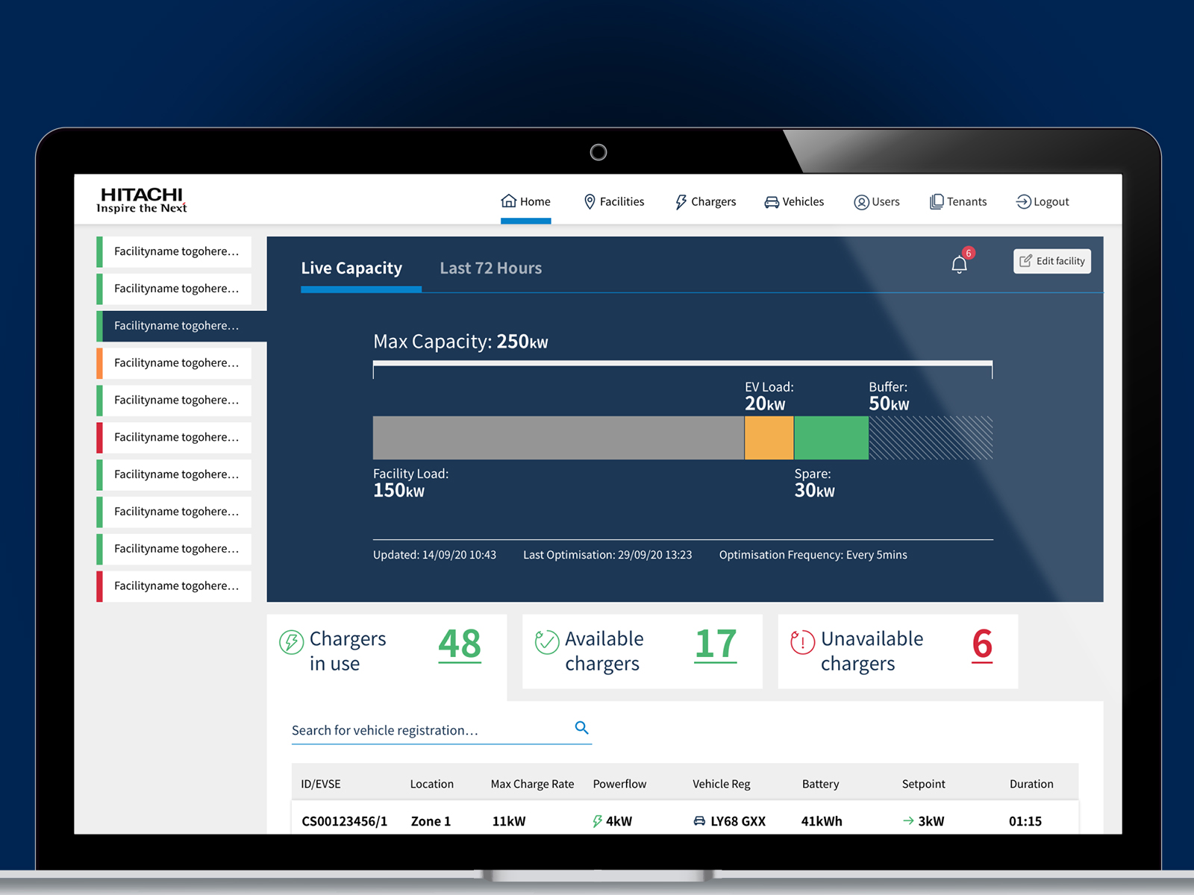The height and width of the screenshot is (895, 1194).
Task: Open the Tenants nav item
Action: pos(958,201)
